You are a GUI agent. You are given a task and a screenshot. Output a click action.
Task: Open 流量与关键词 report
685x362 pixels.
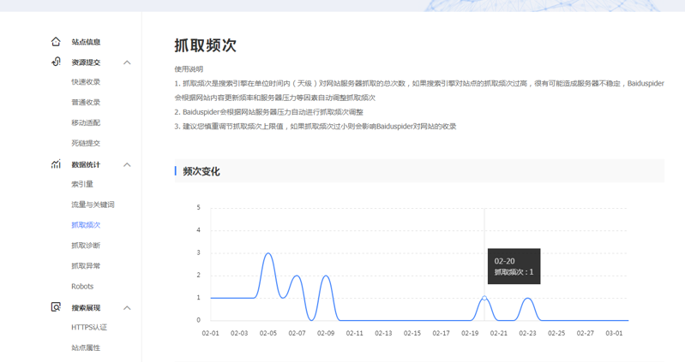click(x=93, y=205)
